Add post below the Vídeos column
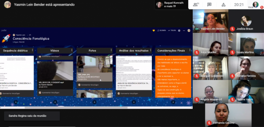 pyautogui.click(x=55, y=102)
